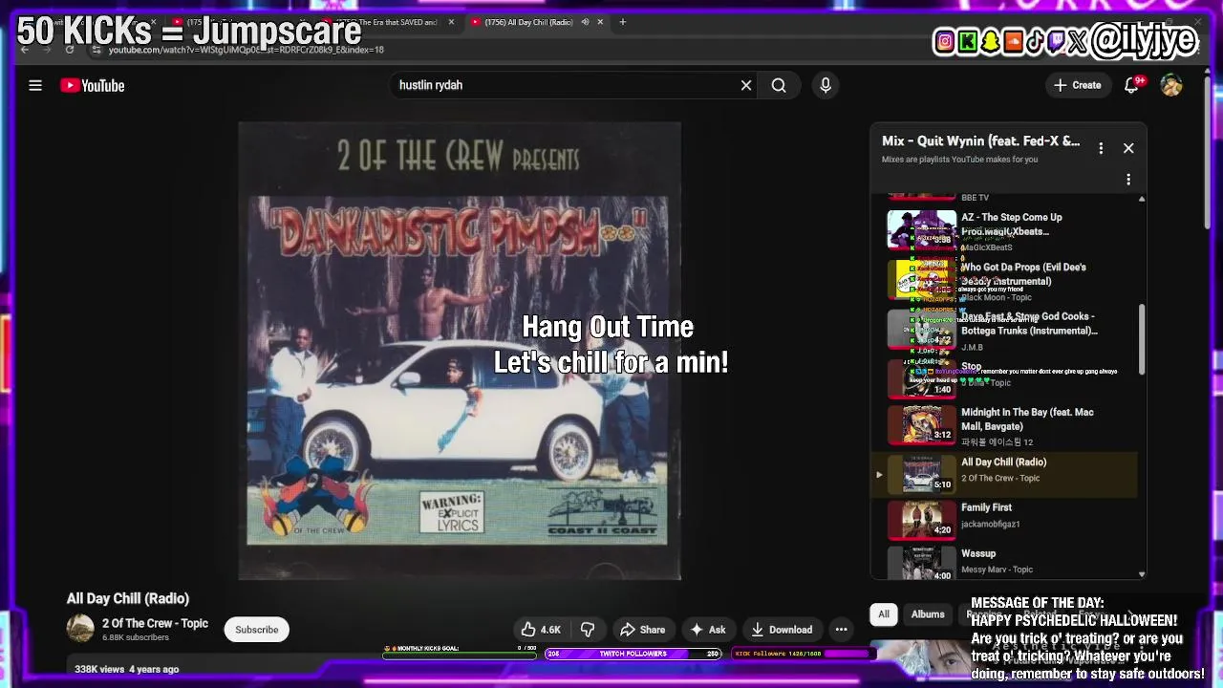Select the Albums filter chip

[928, 614]
